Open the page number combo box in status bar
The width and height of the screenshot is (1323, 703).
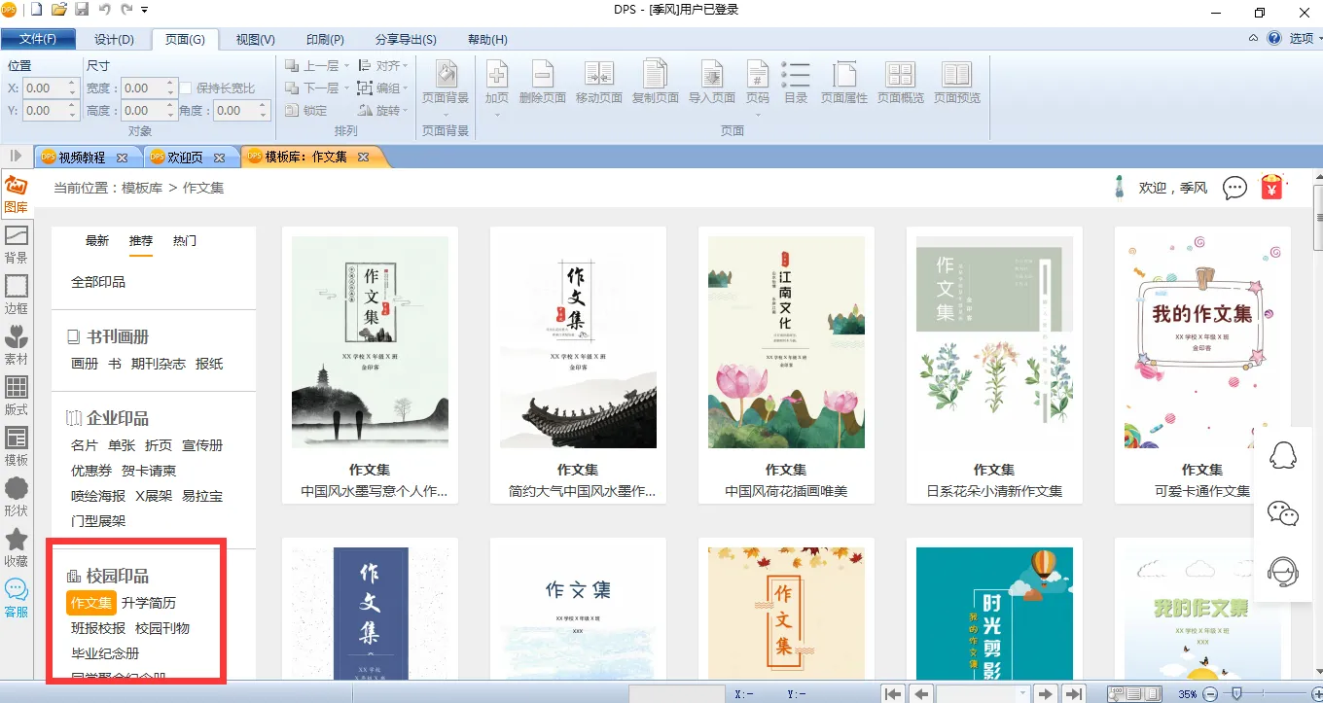pos(983,693)
